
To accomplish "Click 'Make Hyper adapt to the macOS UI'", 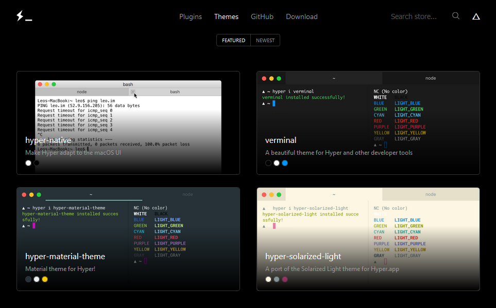I will tap(73, 153).
